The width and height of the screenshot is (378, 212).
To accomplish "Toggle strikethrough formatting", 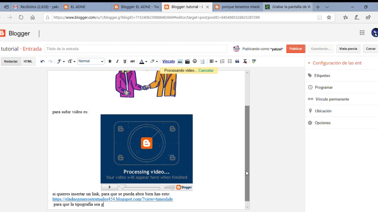I will 133,61.
